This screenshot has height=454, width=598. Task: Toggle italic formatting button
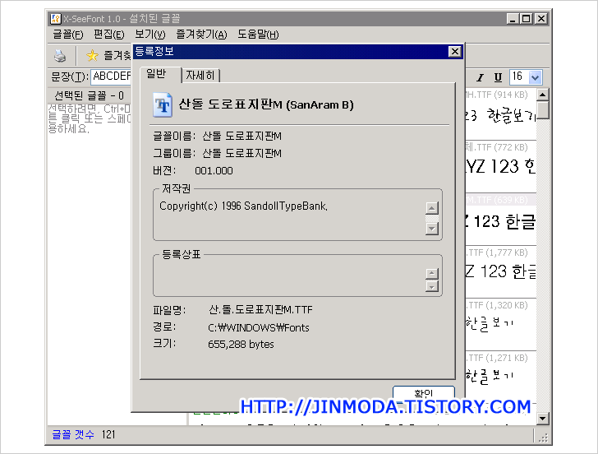[x=480, y=77]
